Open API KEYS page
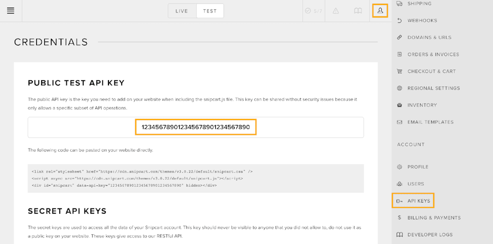The height and width of the screenshot is (244, 493). (419, 201)
